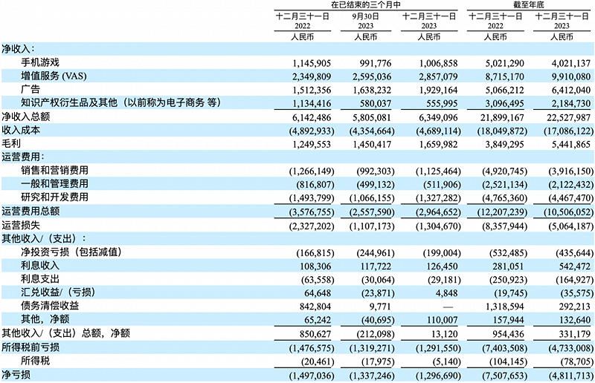The image size is (595, 383).
Task: Click the 手机游戏 row label
Action: pos(40,62)
